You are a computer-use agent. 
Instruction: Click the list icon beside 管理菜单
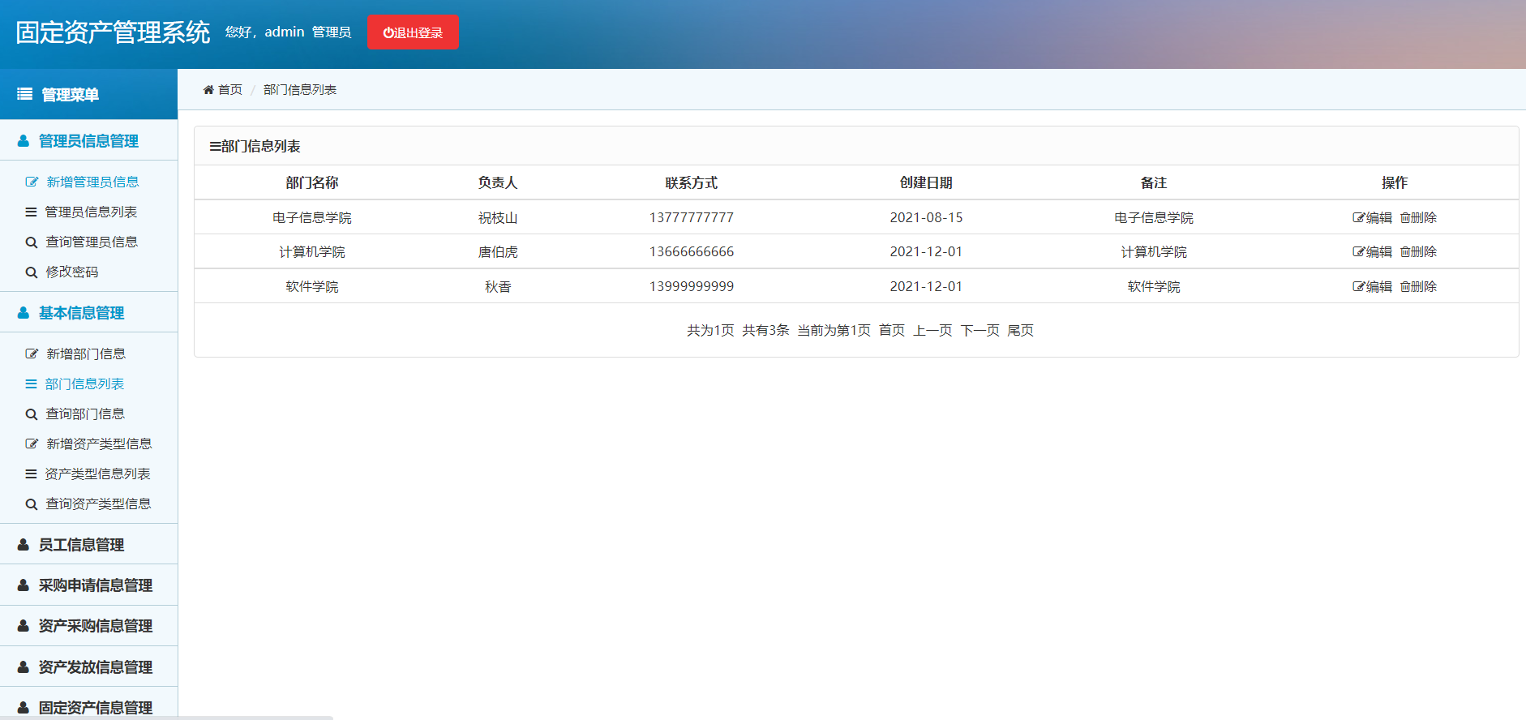(x=25, y=94)
